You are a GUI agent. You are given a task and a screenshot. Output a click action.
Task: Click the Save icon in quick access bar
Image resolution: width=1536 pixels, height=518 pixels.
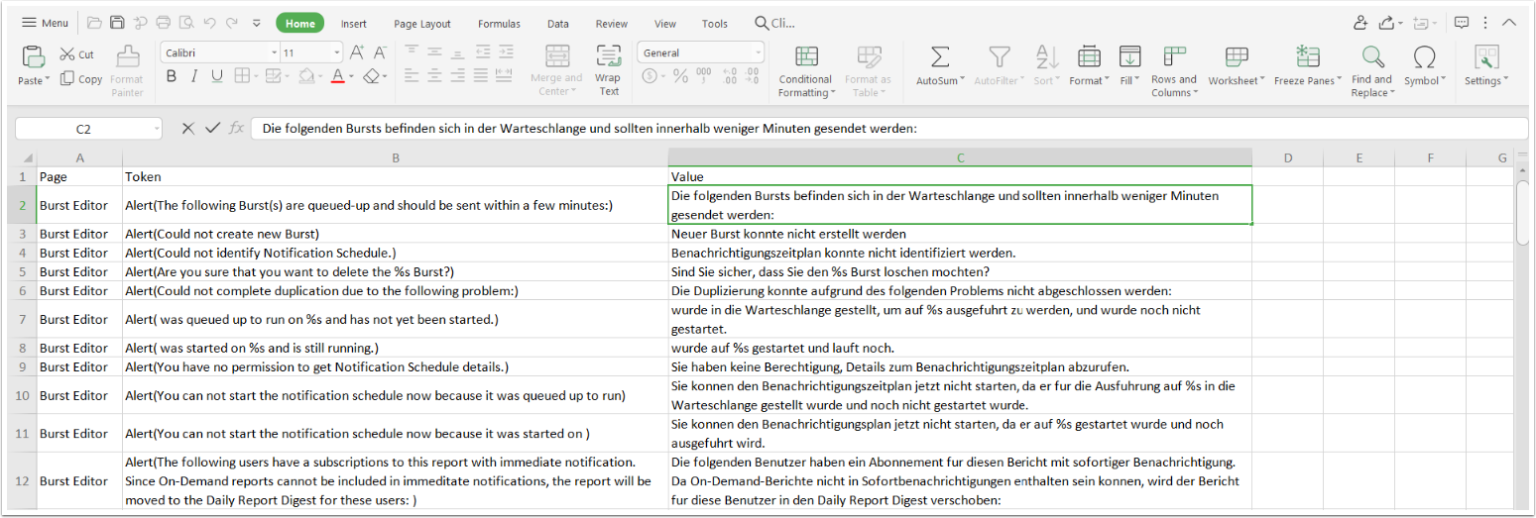click(x=117, y=23)
